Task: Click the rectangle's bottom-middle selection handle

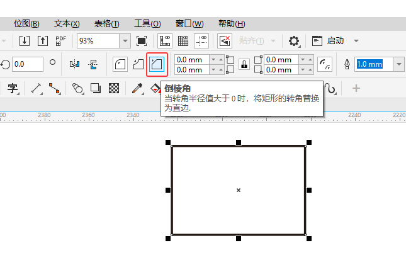Action: point(239,238)
